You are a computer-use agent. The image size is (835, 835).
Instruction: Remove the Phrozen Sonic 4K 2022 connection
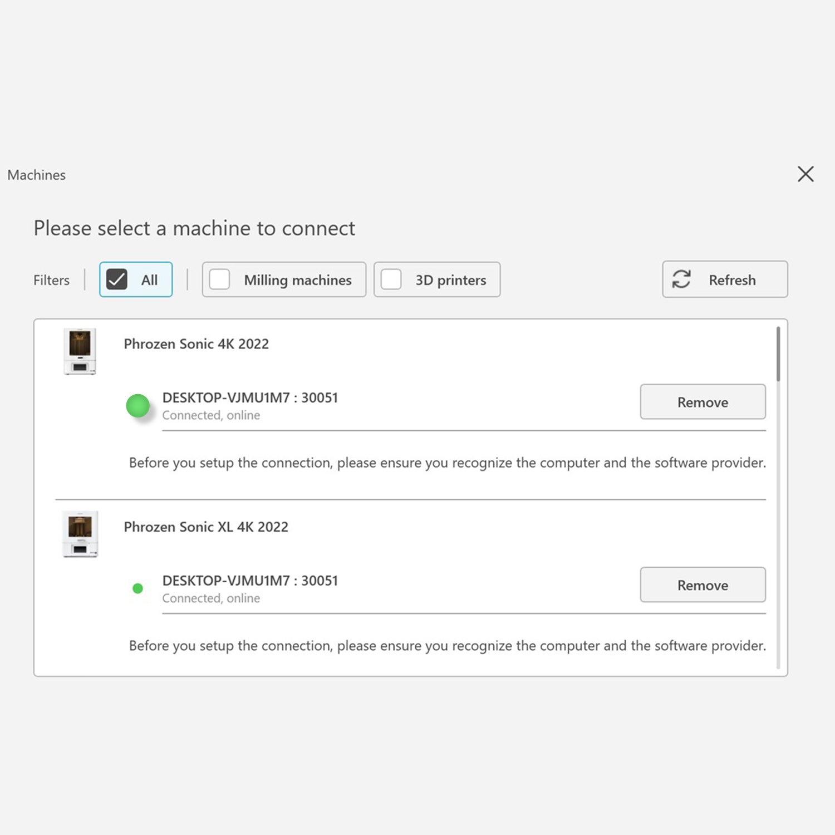tap(702, 402)
